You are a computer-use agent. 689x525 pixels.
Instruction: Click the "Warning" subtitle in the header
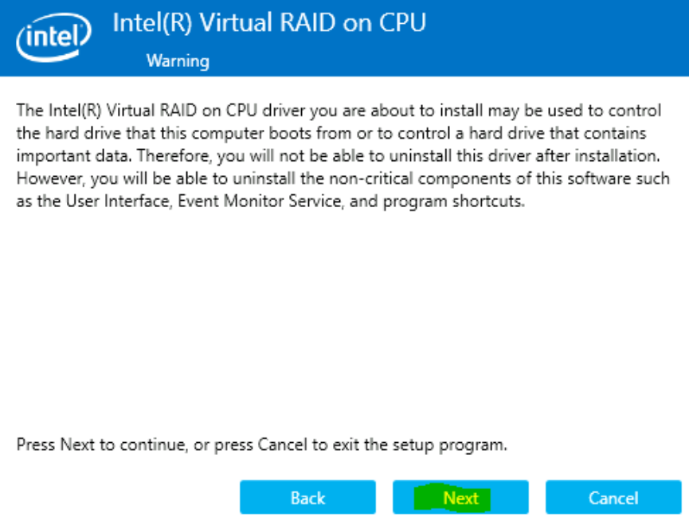pos(177,61)
